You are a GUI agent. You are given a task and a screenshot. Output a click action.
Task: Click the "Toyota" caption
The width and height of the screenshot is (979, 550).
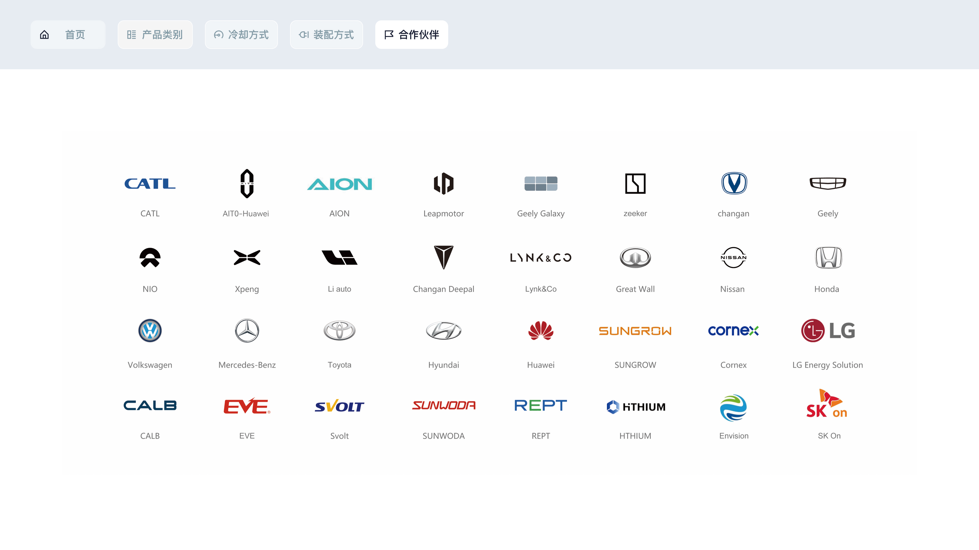339,365
